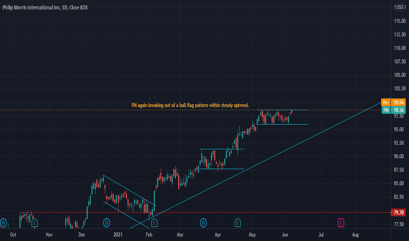409x241 pixels.
Task: Click the 82.50 price axis label
Action: (400, 197)
